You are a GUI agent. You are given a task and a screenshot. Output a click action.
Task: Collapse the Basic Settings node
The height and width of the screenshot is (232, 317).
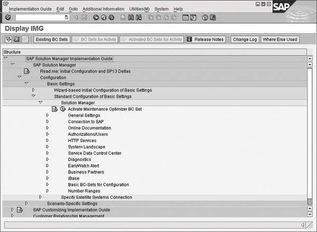[26, 83]
